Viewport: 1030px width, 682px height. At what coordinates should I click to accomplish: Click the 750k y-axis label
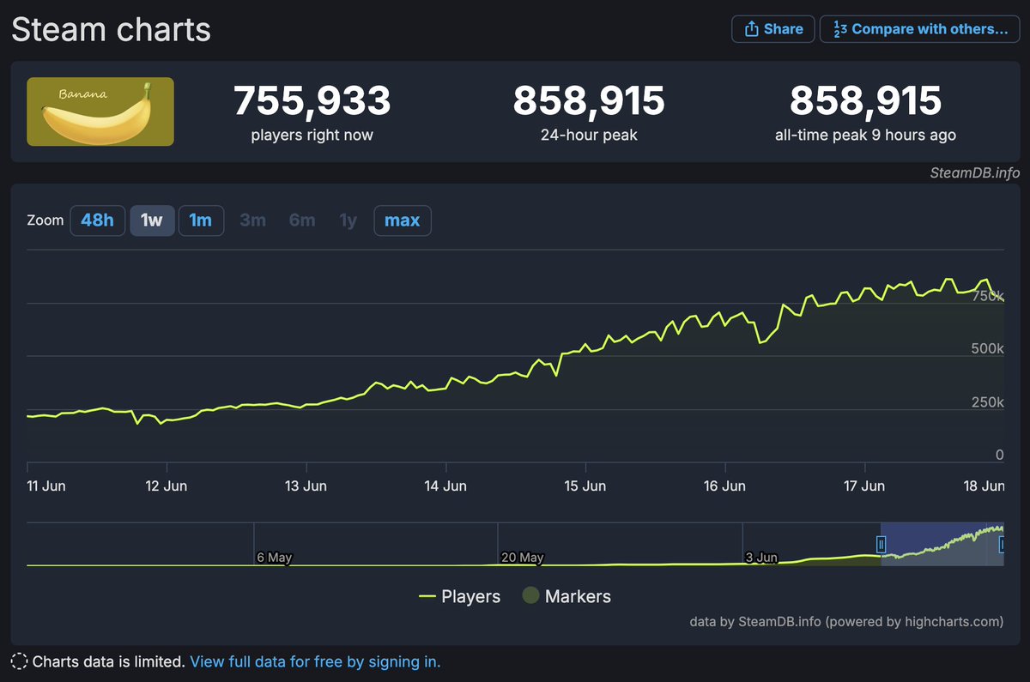tap(988, 295)
